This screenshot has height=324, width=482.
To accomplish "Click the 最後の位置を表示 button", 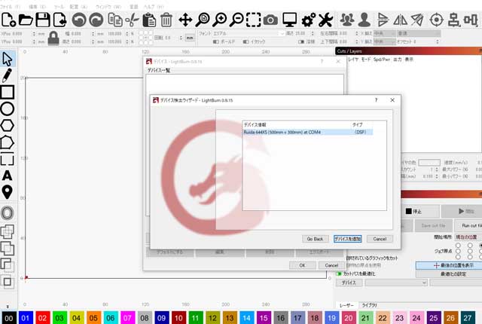I will [449, 265].
